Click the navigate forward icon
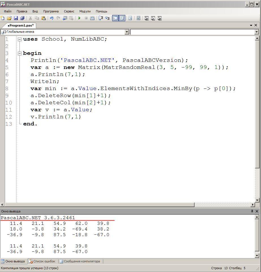 [x=71, y=18]
